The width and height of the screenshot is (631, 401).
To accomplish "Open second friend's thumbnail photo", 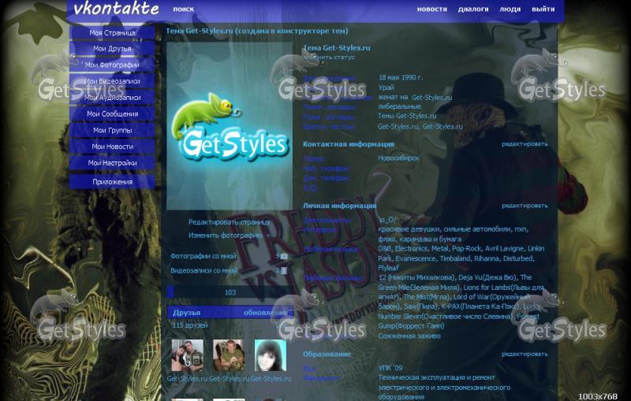I will pos(229,355).
